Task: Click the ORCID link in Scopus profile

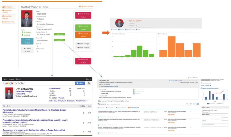Action: click(x=109, y=86)
